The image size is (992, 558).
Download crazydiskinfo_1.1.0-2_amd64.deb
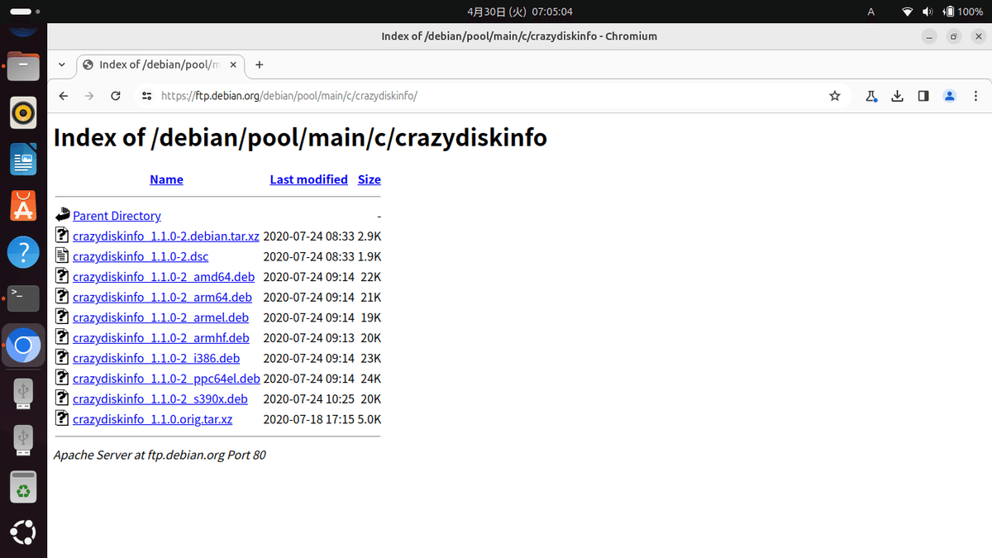[163, 276]
